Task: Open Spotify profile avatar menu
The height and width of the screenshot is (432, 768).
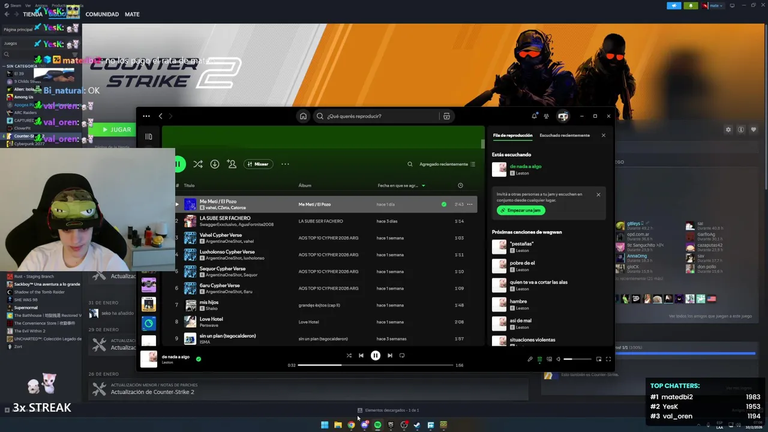Action: [563, 116]
